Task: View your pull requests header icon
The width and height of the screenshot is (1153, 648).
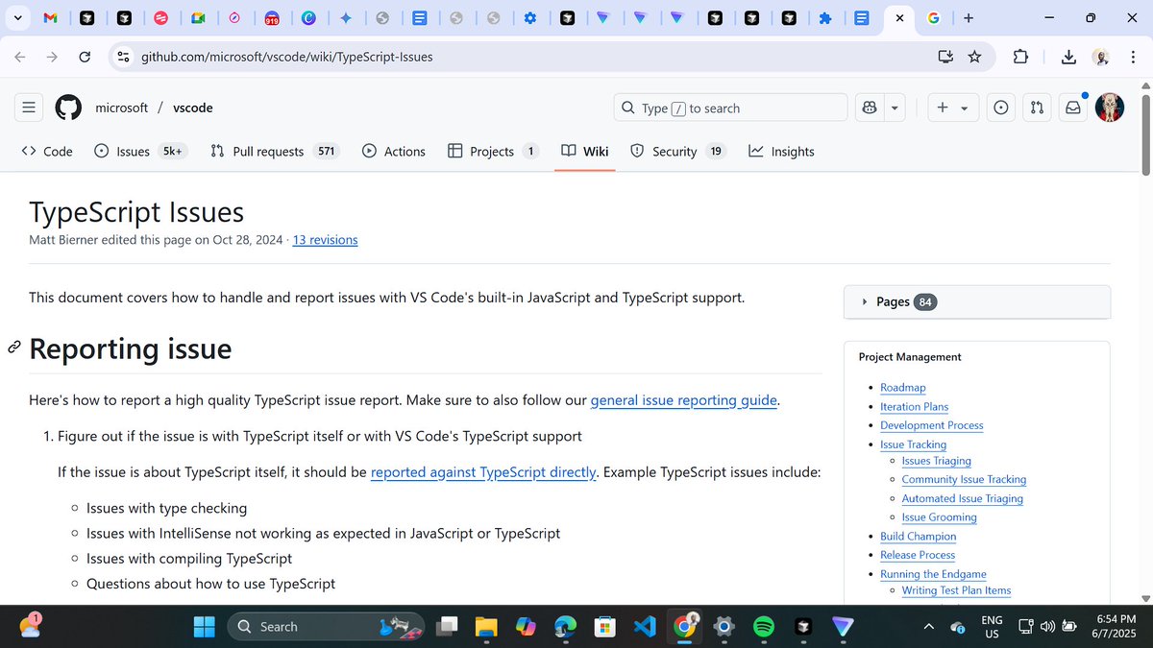Action: pyautogui.click(x=1037, y=108)
